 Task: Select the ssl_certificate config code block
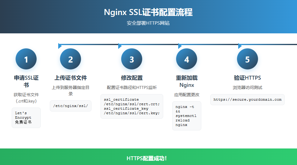[132, 106]
